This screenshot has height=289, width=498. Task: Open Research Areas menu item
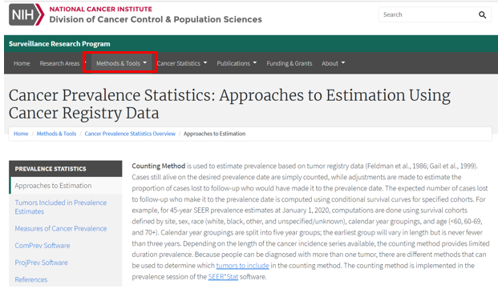pos(59,63)
